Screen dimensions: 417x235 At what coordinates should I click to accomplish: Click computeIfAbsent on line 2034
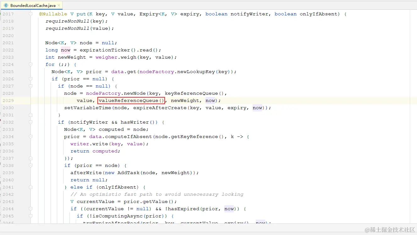(129, 136)
